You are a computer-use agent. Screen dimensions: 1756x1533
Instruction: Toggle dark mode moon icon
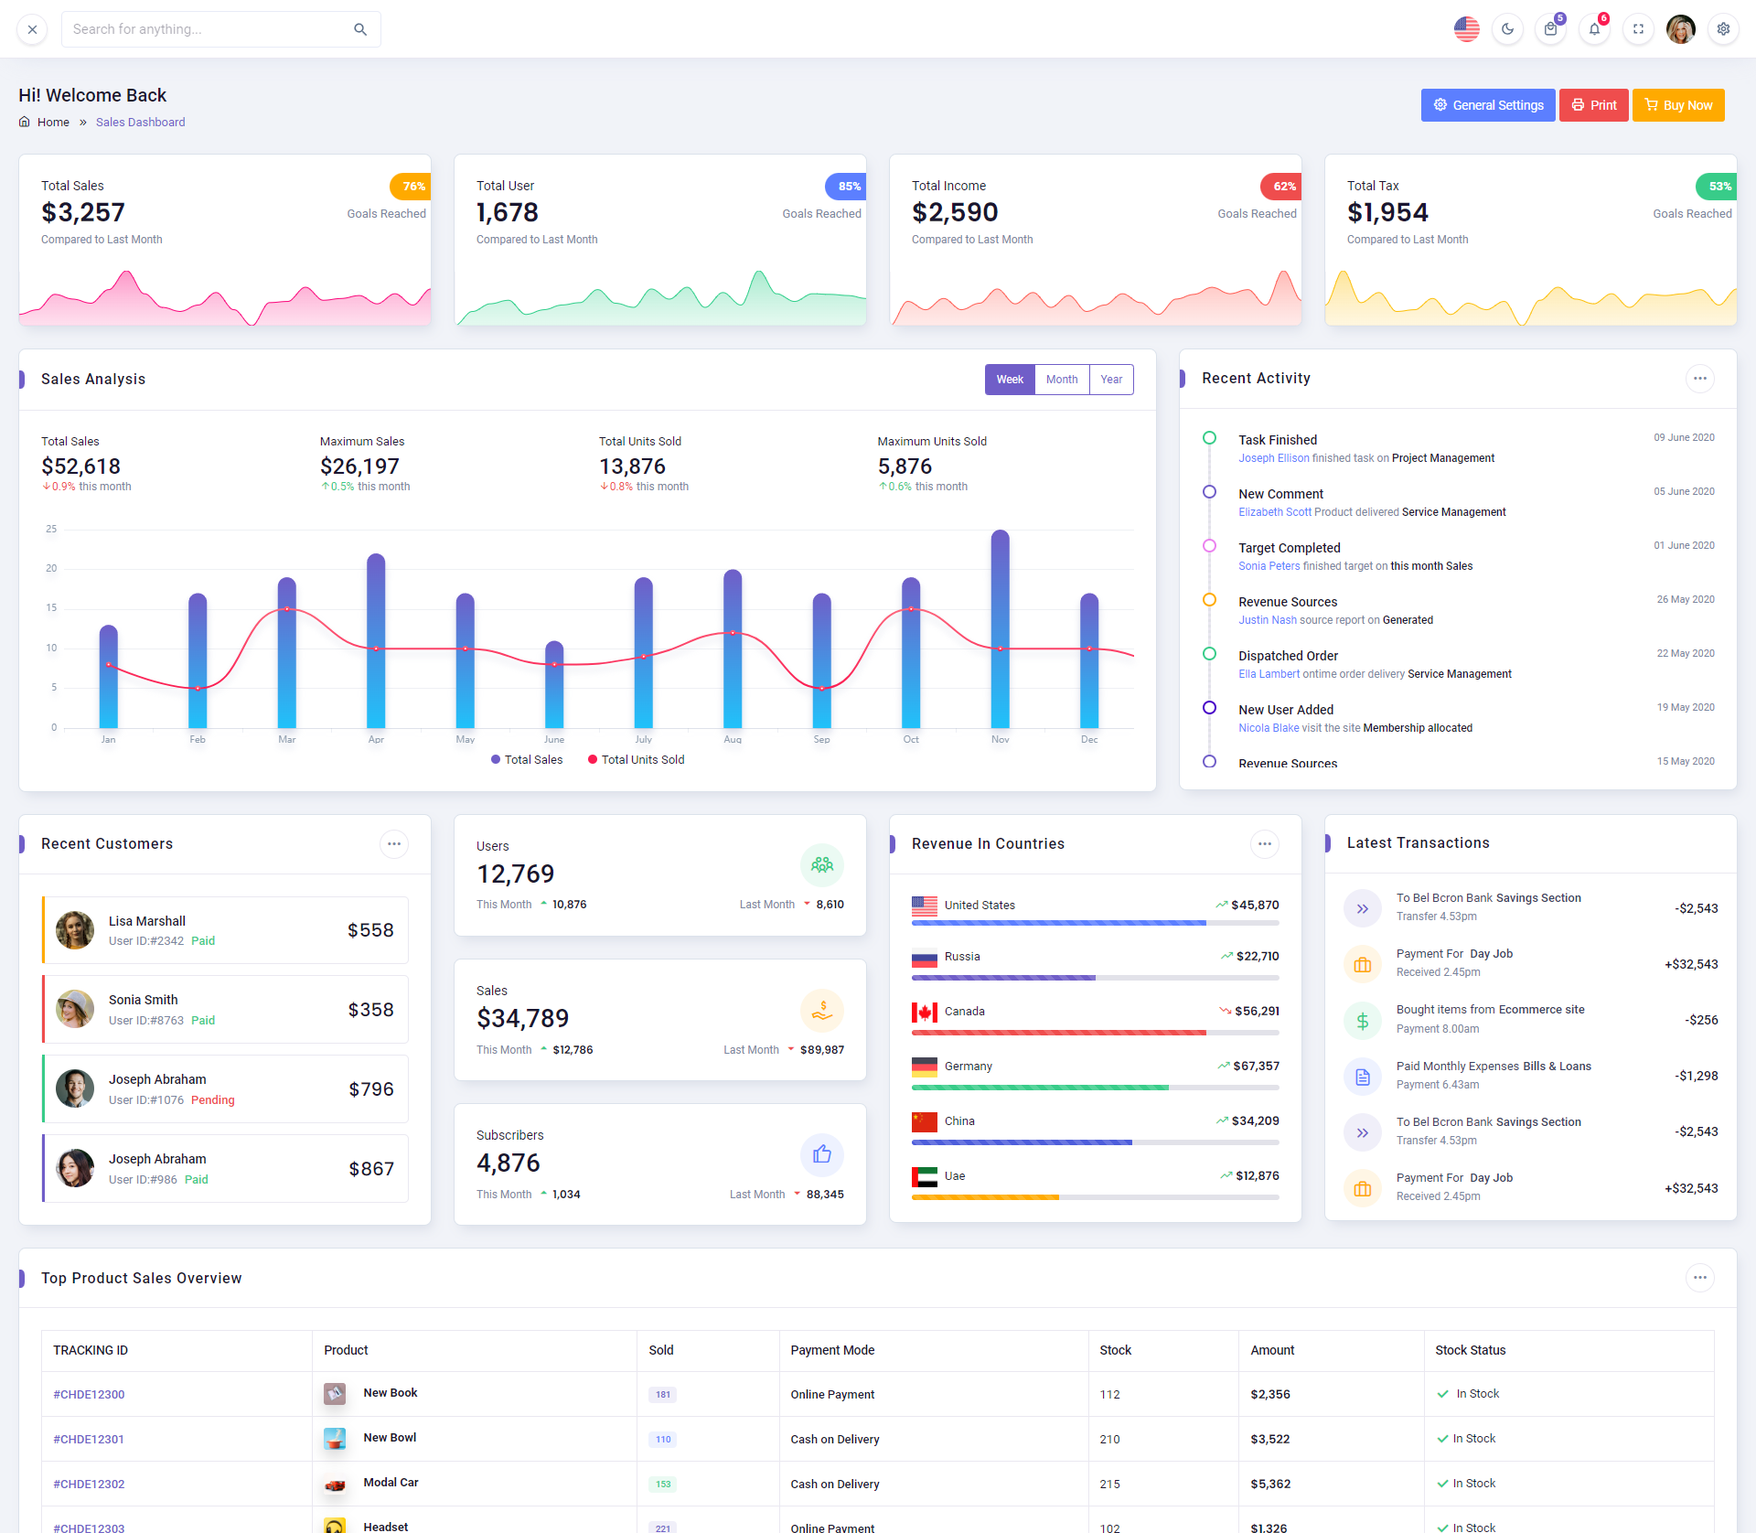[x=1507, y=29]
